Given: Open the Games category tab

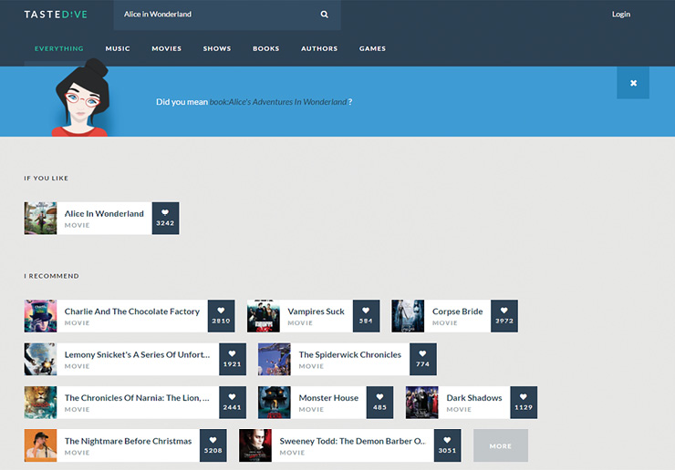Looking at the screenshot, I should pyautogui.click(x=372, y=48).
